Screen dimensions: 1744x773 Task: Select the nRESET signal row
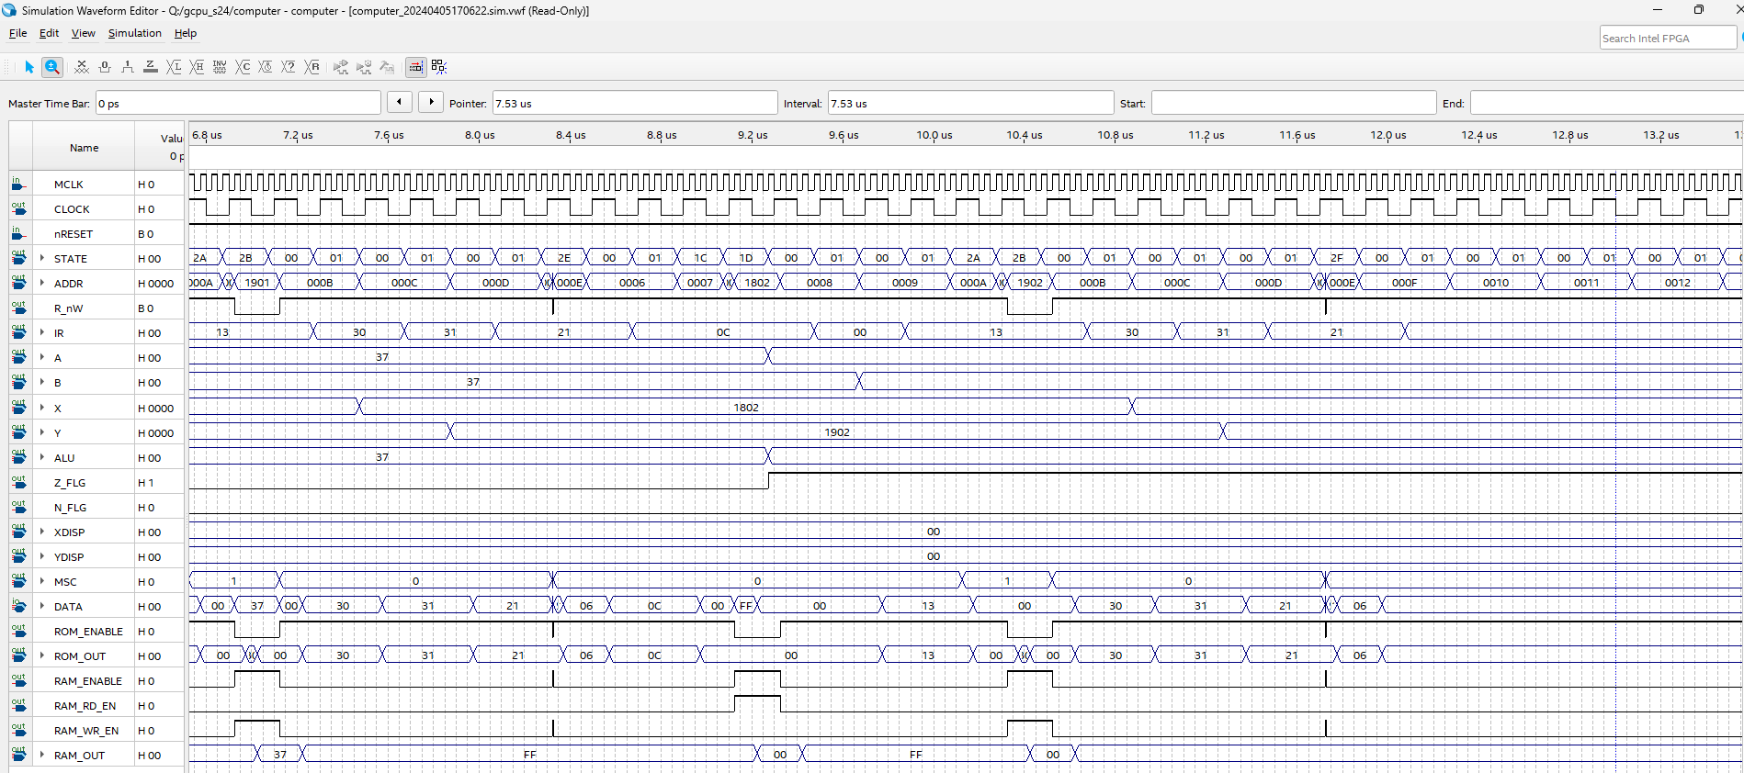74,234
